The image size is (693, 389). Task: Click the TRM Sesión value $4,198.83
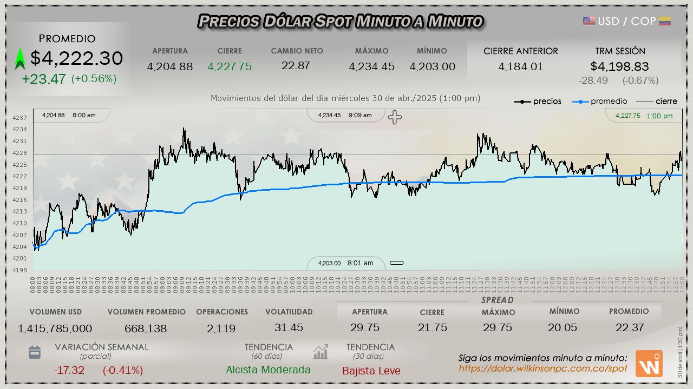[619, 66]
